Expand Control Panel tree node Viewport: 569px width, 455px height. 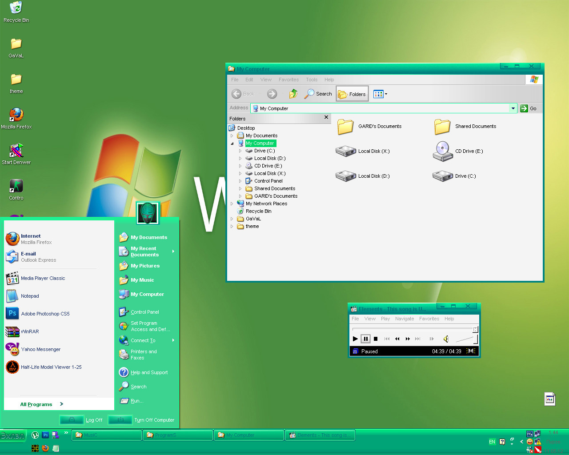(x=240, y=181)
